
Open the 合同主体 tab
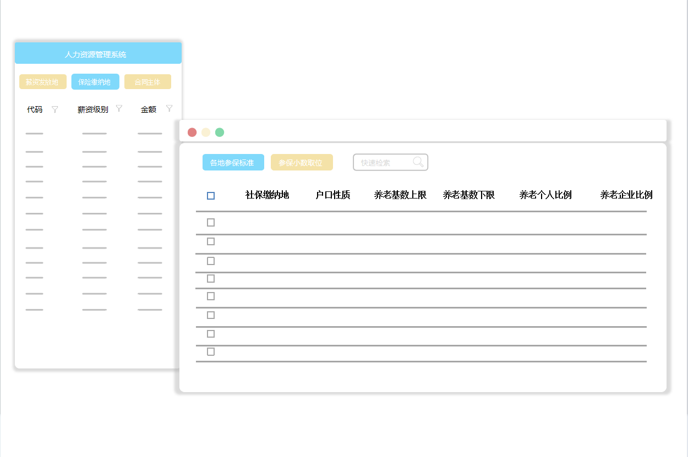[x=148, y=82]
